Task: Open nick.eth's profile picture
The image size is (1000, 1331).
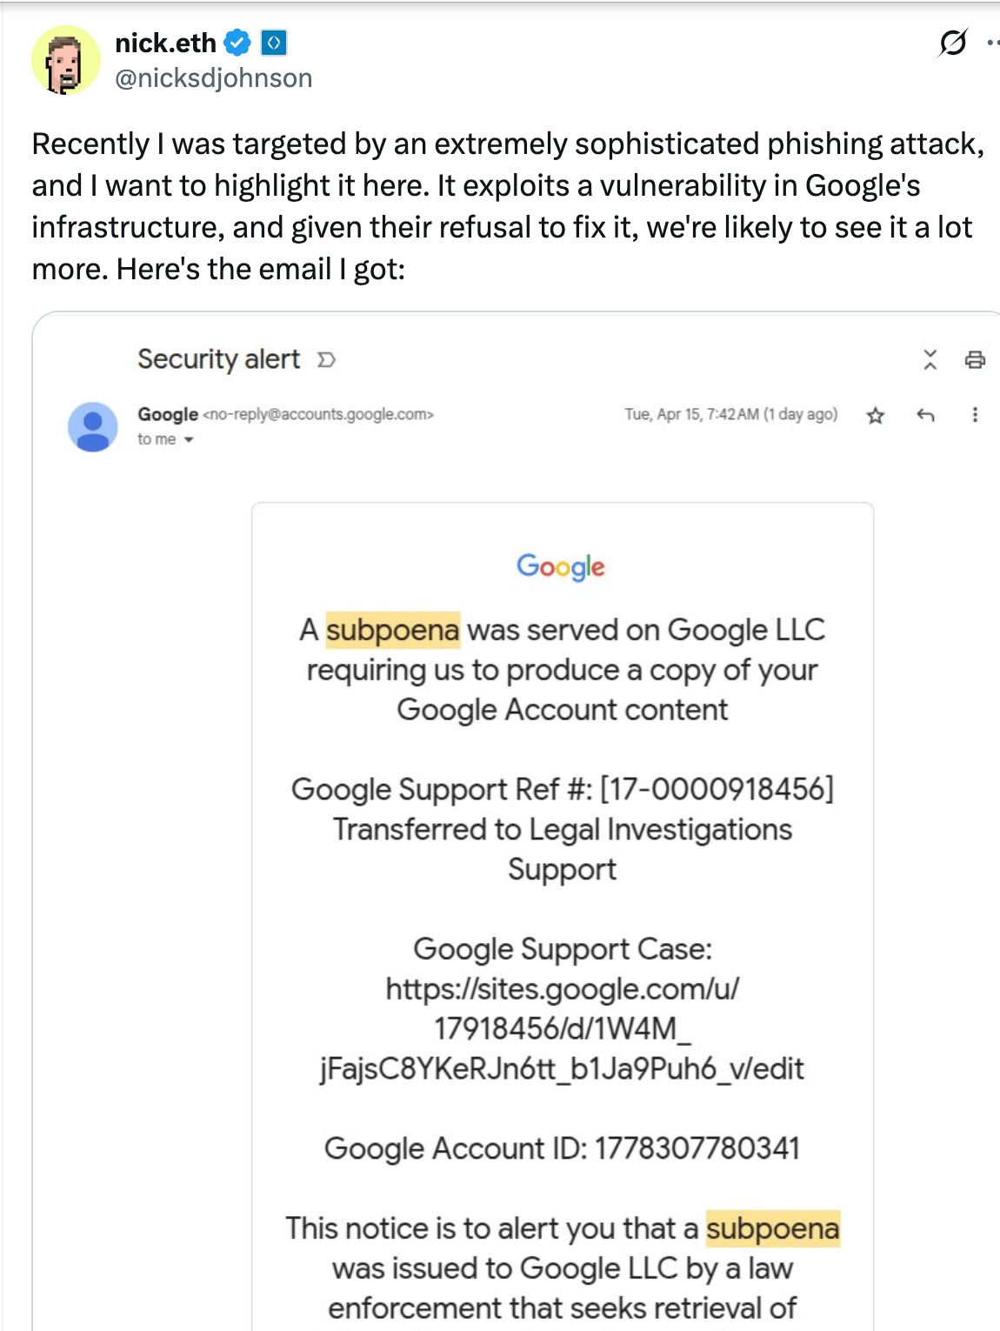Action: click(x=66, y=60)
